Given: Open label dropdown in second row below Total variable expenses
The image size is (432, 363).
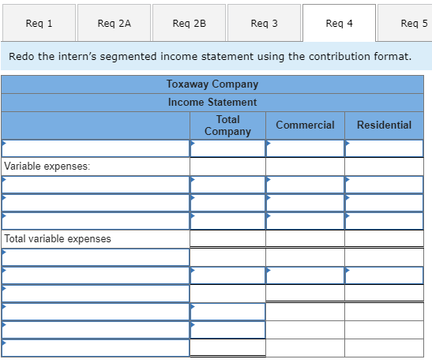Looking at the screenshot, I should (96, 275).
